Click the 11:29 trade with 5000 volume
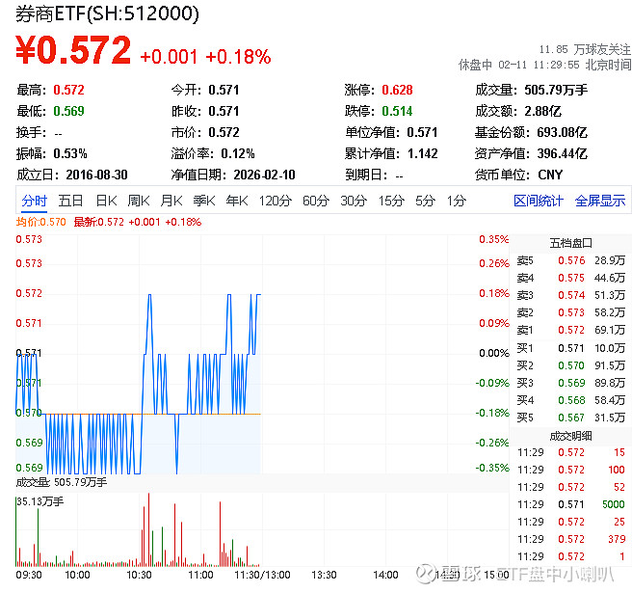Viewport: 632px width, 593px height. (x=570, y=504)
